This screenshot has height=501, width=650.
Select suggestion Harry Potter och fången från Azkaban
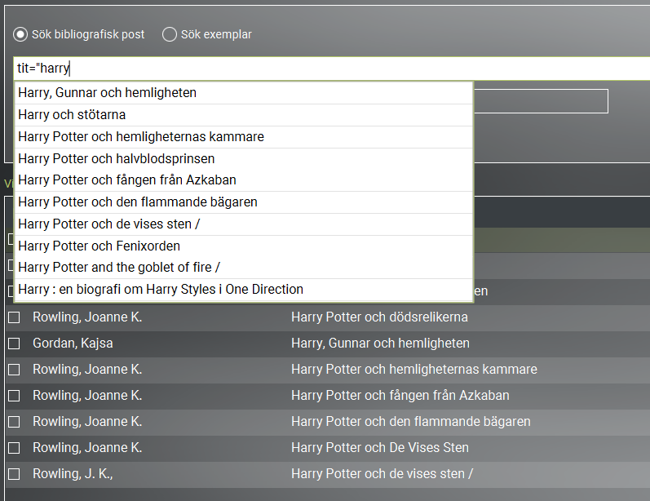coord(243,180)
